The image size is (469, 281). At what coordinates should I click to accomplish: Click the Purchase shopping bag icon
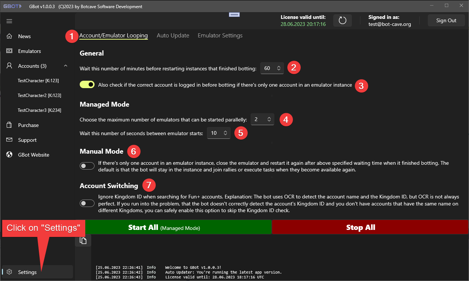point(10,125)
